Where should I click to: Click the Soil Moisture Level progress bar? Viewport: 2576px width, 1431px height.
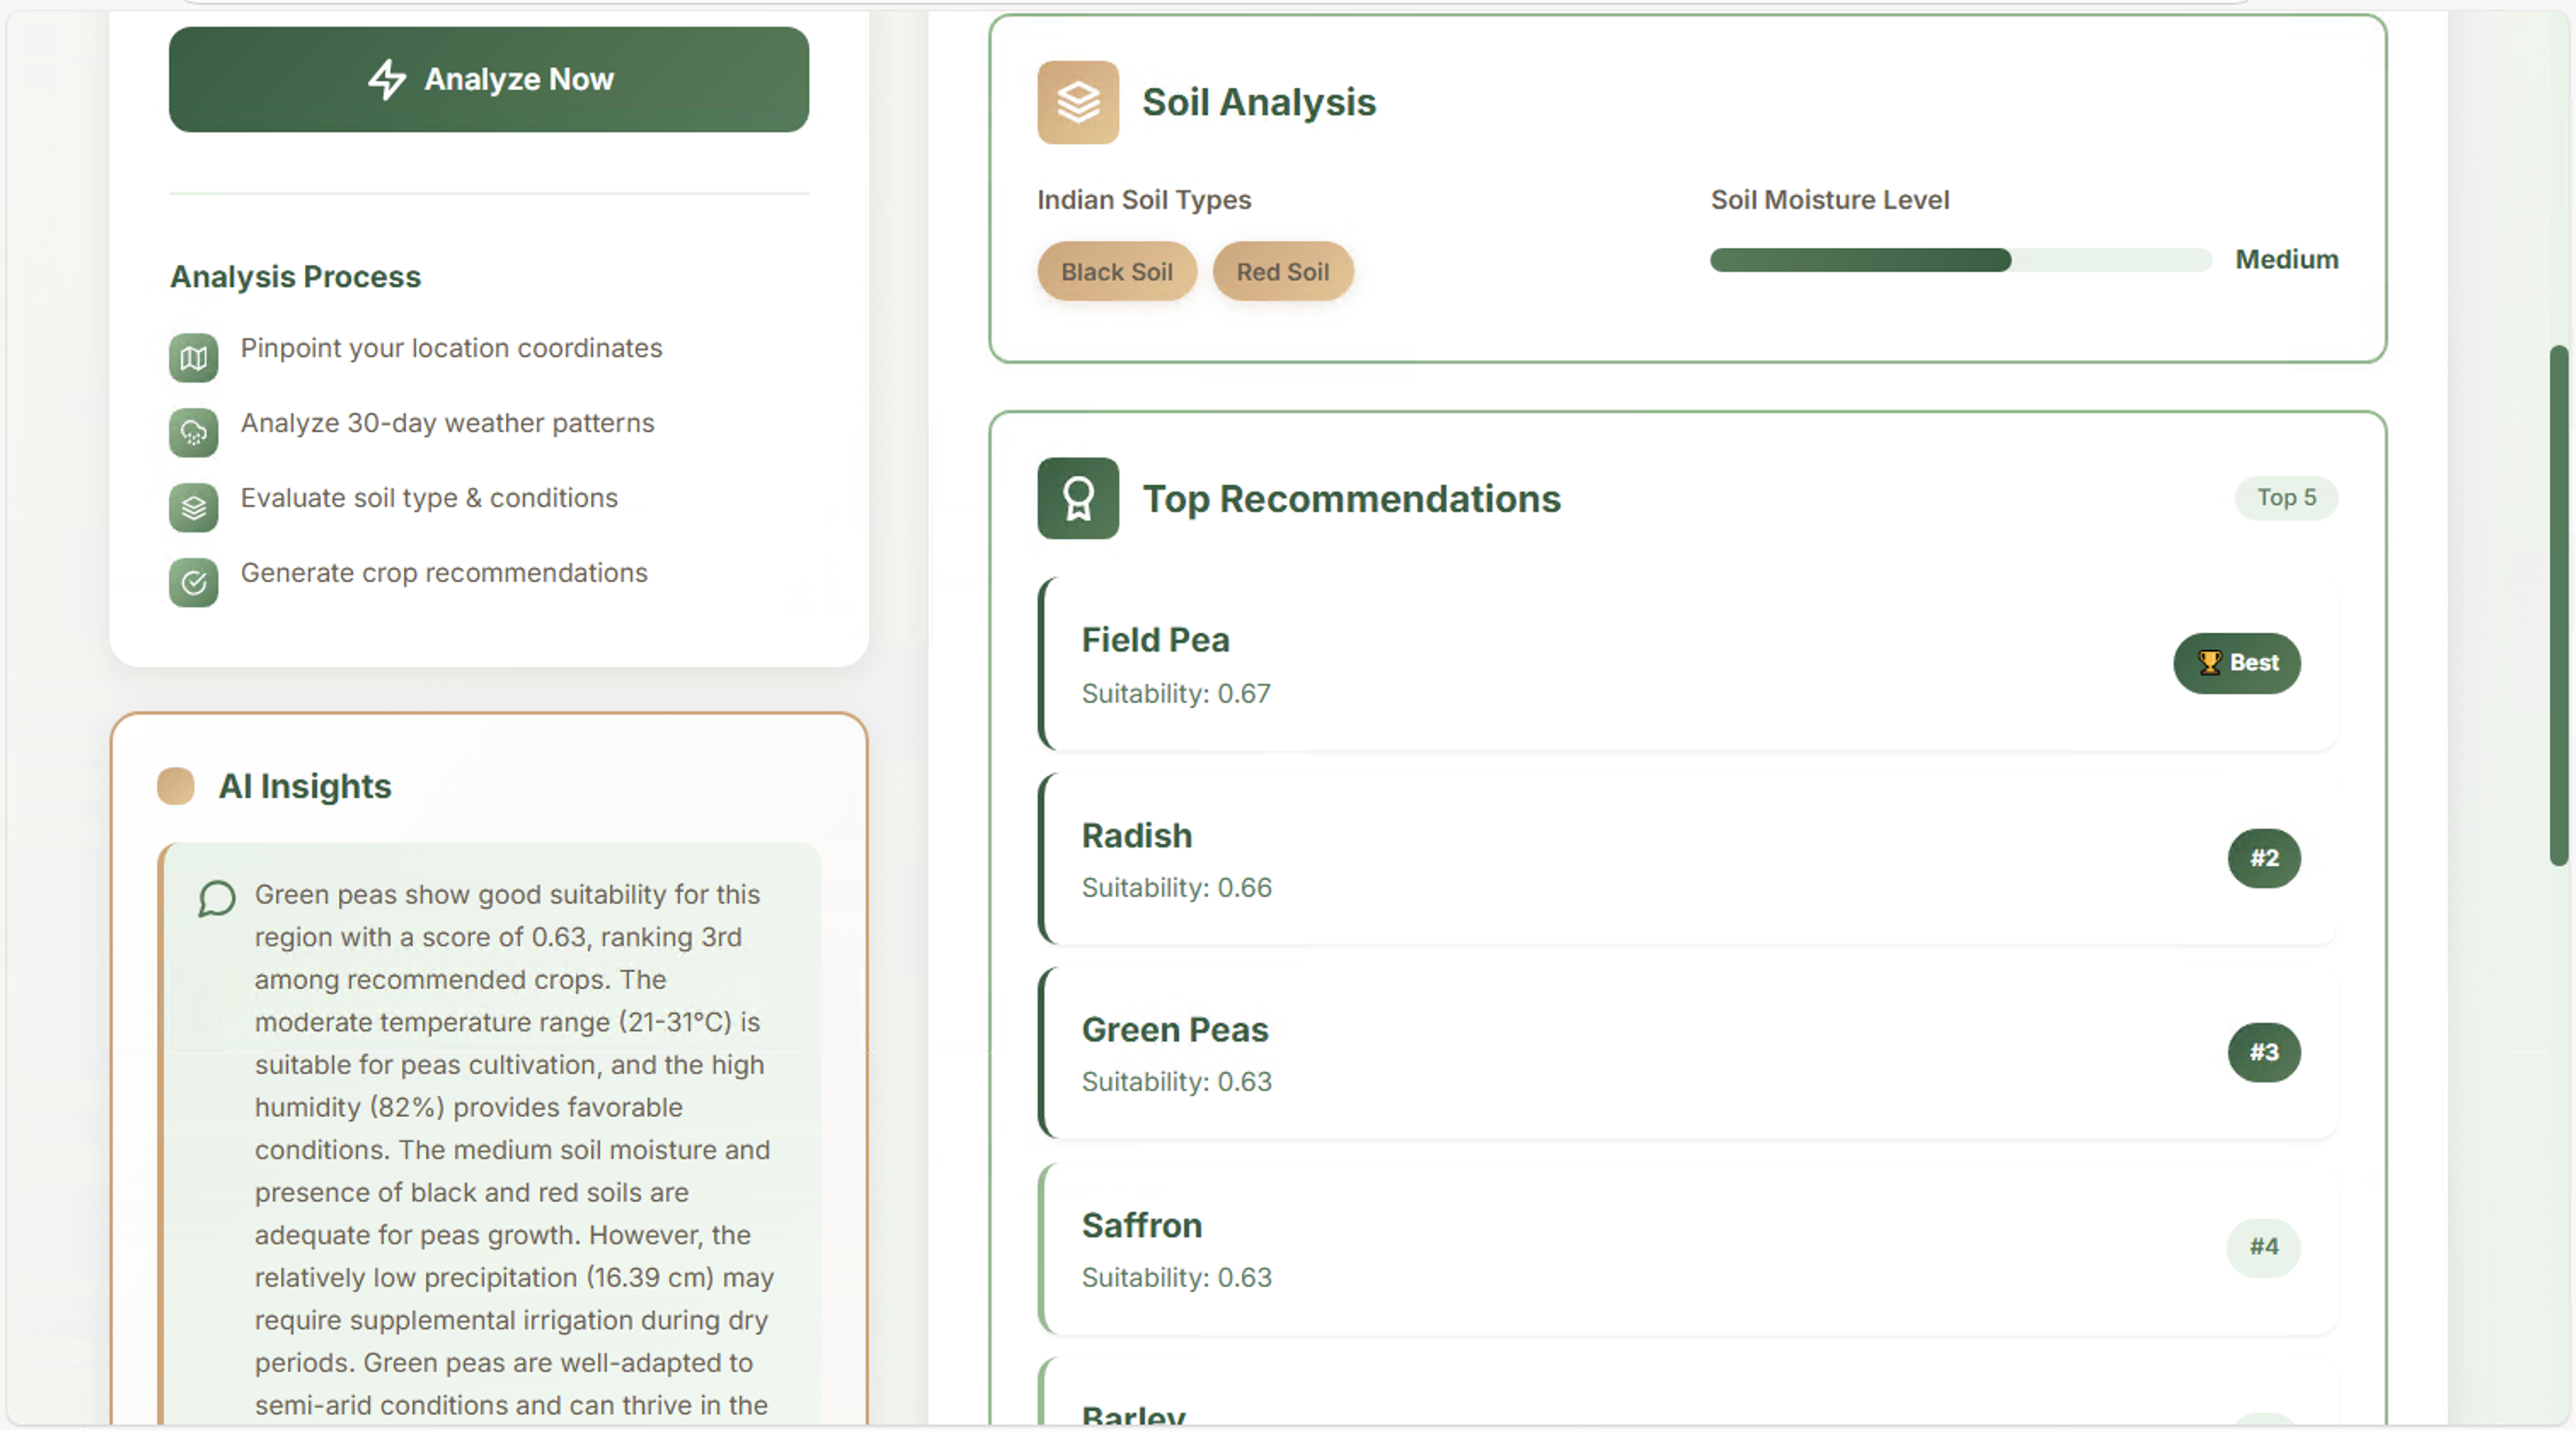[x=1959, y=260]
